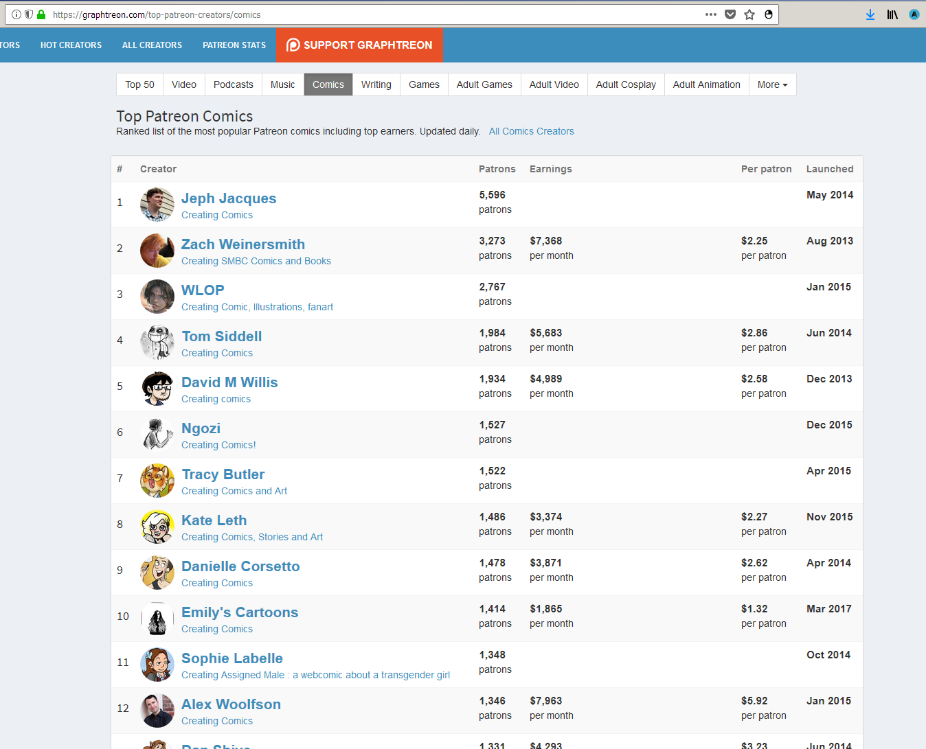Click the Per patron column header
This screenshot has width=926, height=749.
[x=767, y=169]
